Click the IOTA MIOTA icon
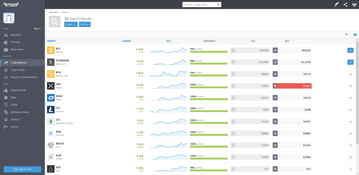The width and height of the screenshot is (359, 175). pos(51,145)
